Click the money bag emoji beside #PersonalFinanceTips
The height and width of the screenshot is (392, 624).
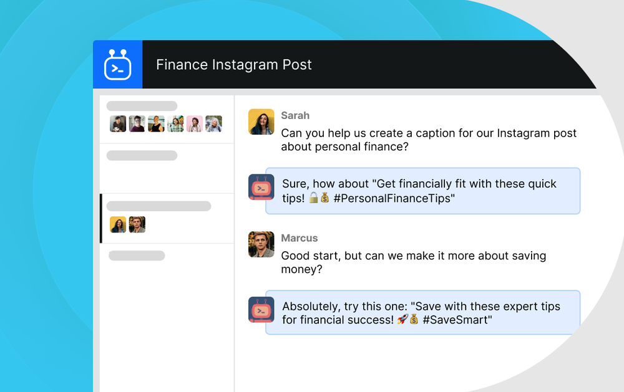coord(324,198)
